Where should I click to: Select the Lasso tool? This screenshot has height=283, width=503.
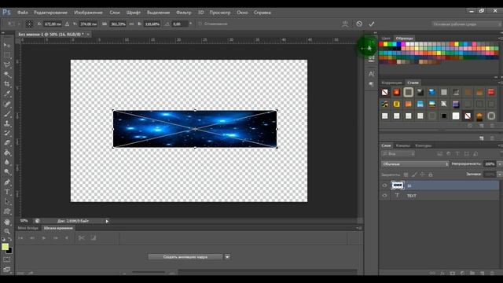point(7,64)
